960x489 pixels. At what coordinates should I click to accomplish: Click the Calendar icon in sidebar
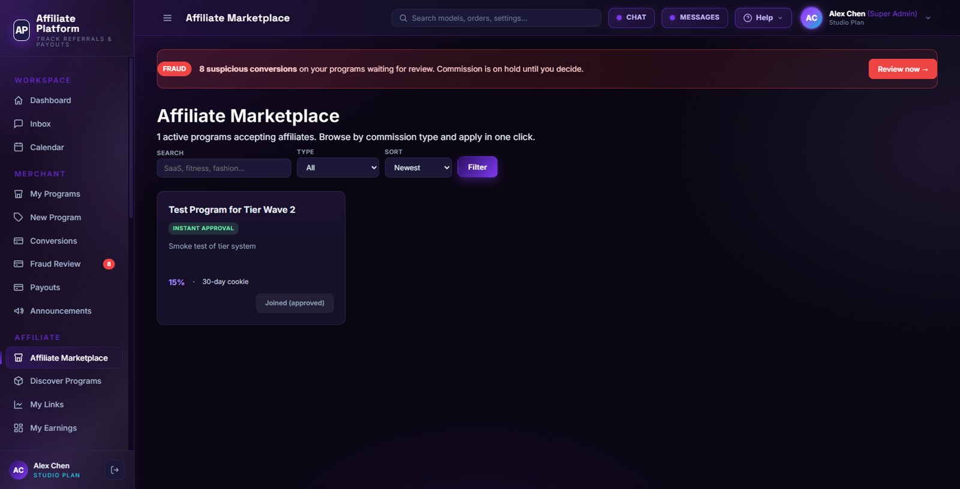19,147
